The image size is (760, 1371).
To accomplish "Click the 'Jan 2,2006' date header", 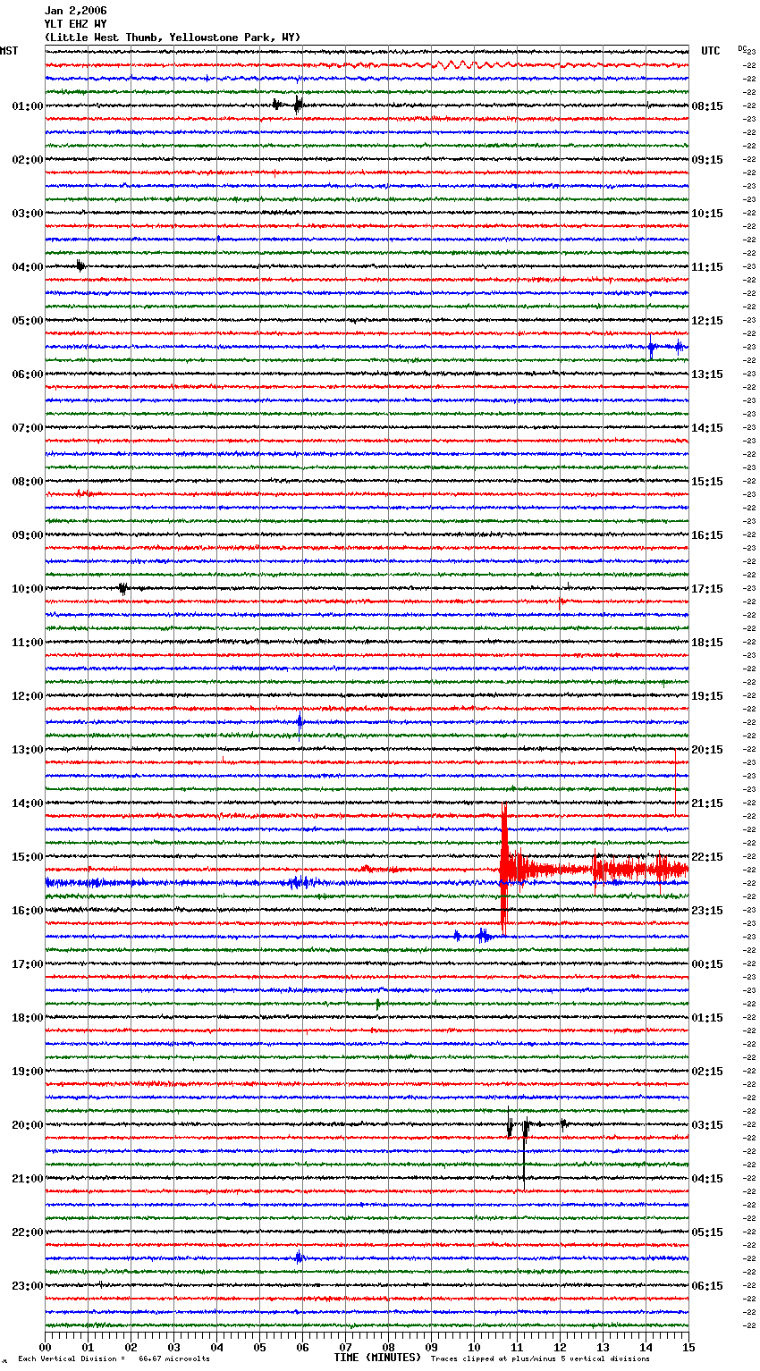I will (75, 11).
